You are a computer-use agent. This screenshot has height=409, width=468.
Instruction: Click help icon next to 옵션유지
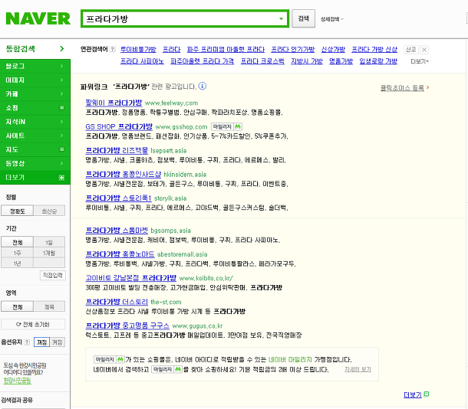tap(27, 342)
